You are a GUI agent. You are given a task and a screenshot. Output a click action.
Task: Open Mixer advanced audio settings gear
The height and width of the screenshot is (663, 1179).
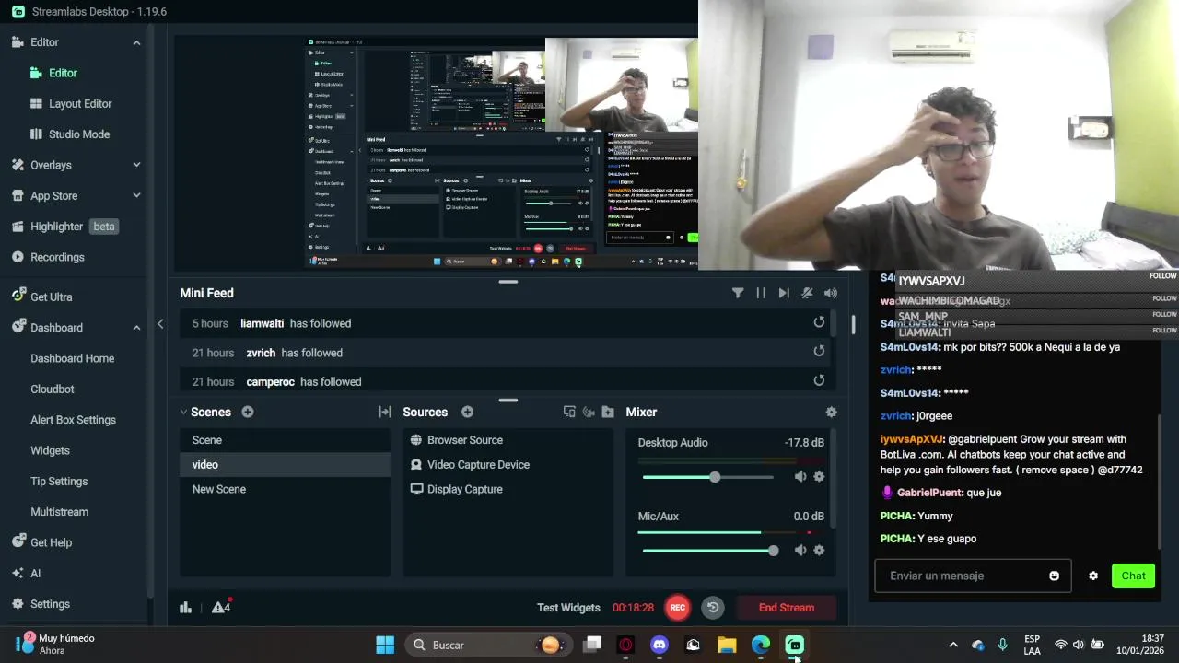coord(831,412)
